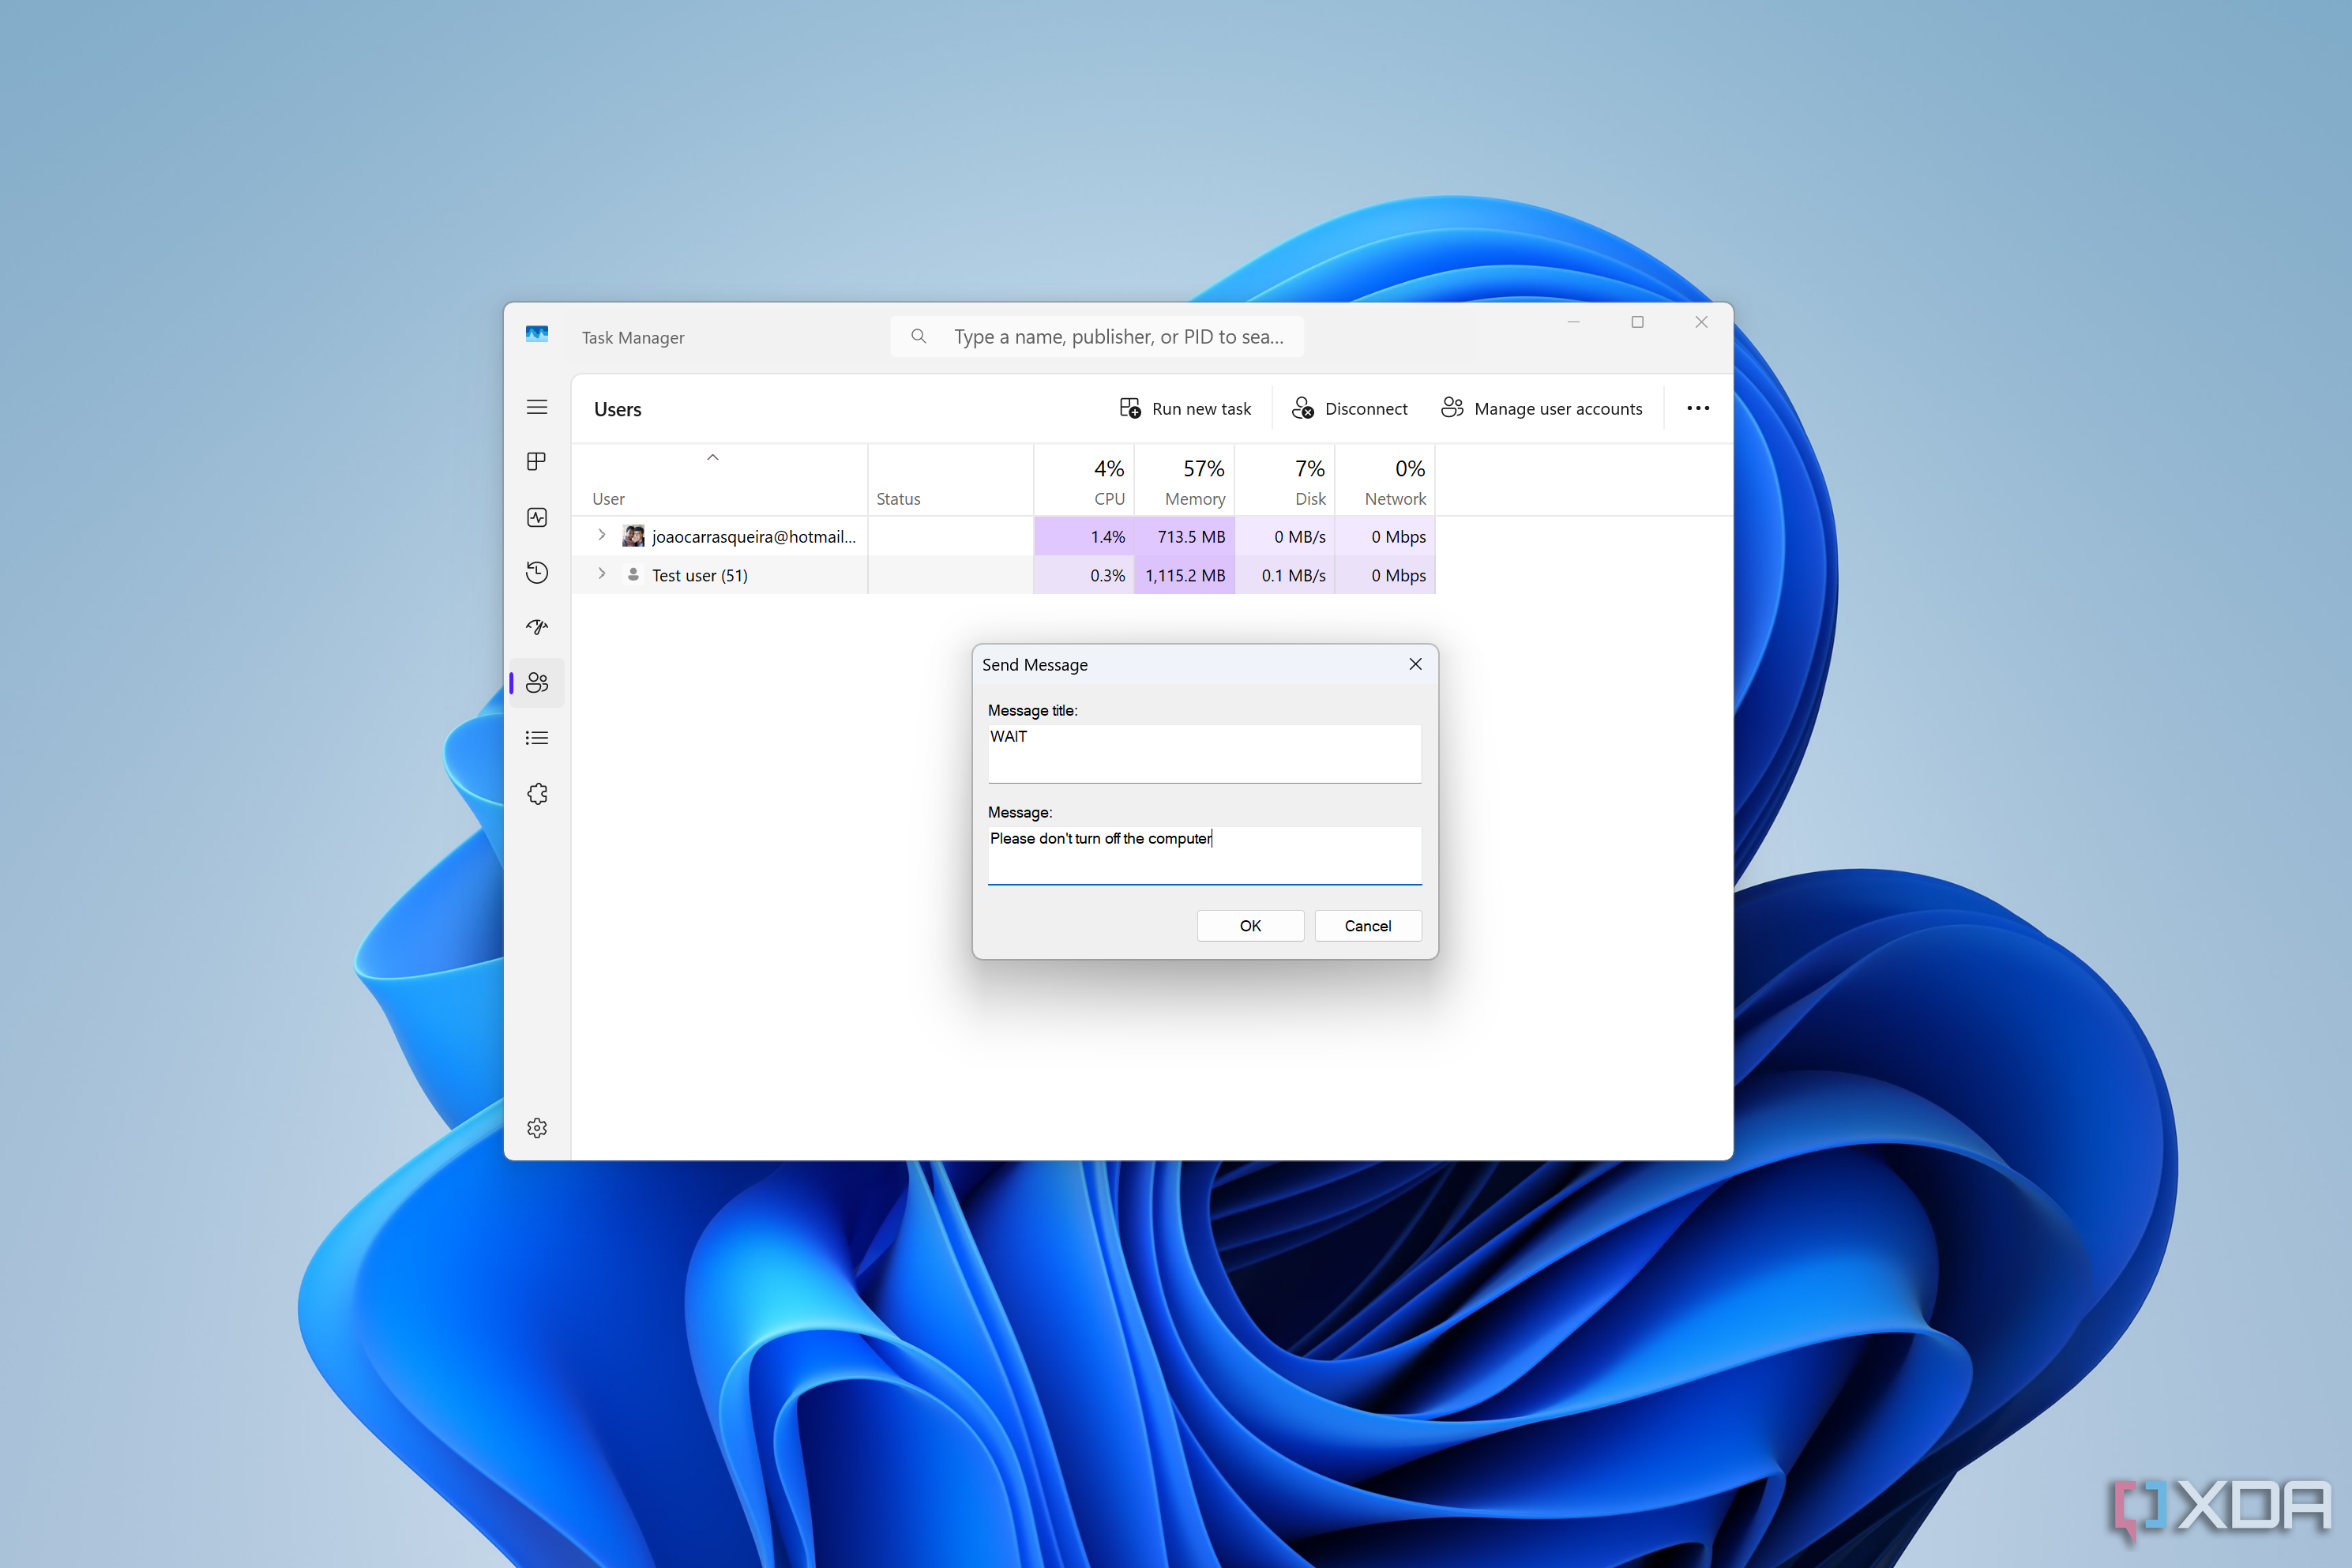Screen dimensions: 2352x1568
Task: Click the 1,115.2 MB memory cell
Action: [1185, 576]
